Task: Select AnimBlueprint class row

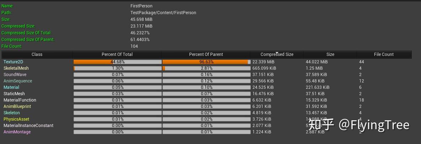Action: (17, 106)
